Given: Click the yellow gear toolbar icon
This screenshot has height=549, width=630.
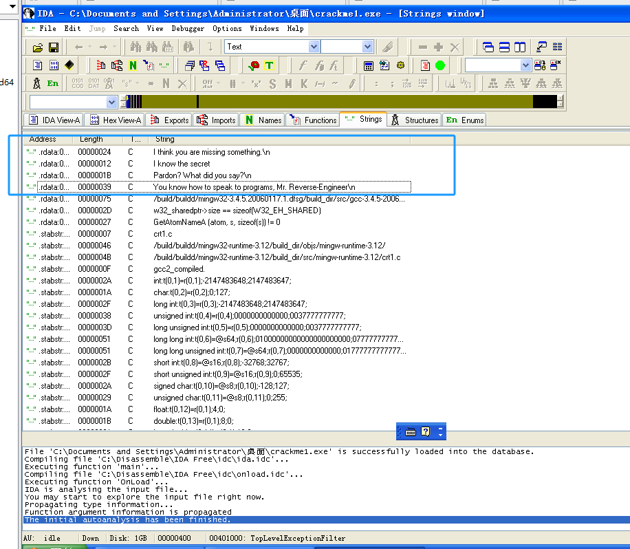Looking at the screenshot, I should pyautogui.click(x=400, y=65).
